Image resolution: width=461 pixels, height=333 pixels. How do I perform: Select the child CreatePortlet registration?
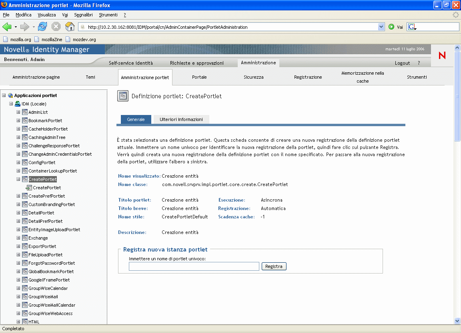47,188
